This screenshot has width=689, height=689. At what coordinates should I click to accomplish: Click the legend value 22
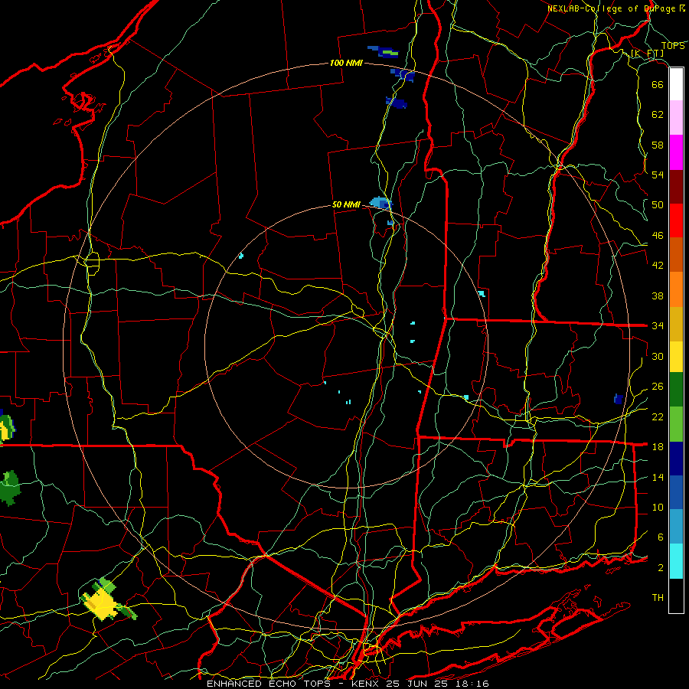658,416
